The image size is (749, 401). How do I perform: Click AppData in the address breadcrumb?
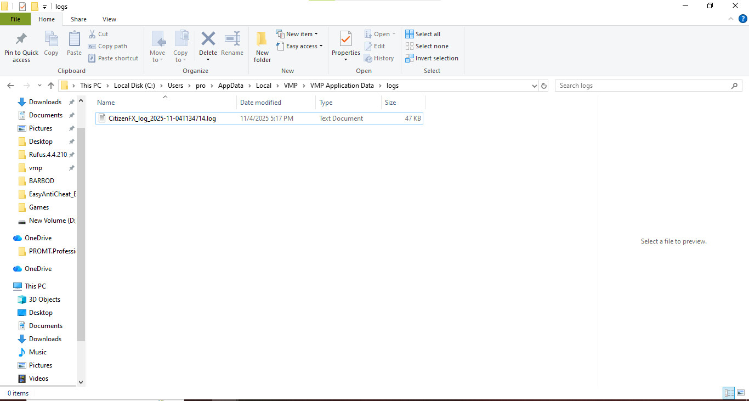231,86
